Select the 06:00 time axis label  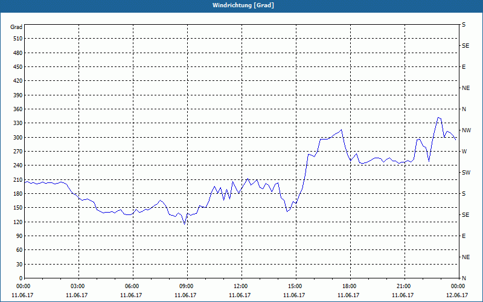(133, 286)
